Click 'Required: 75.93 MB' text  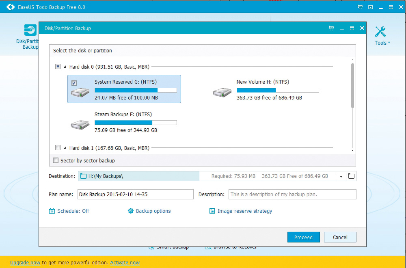coord(233,176)
